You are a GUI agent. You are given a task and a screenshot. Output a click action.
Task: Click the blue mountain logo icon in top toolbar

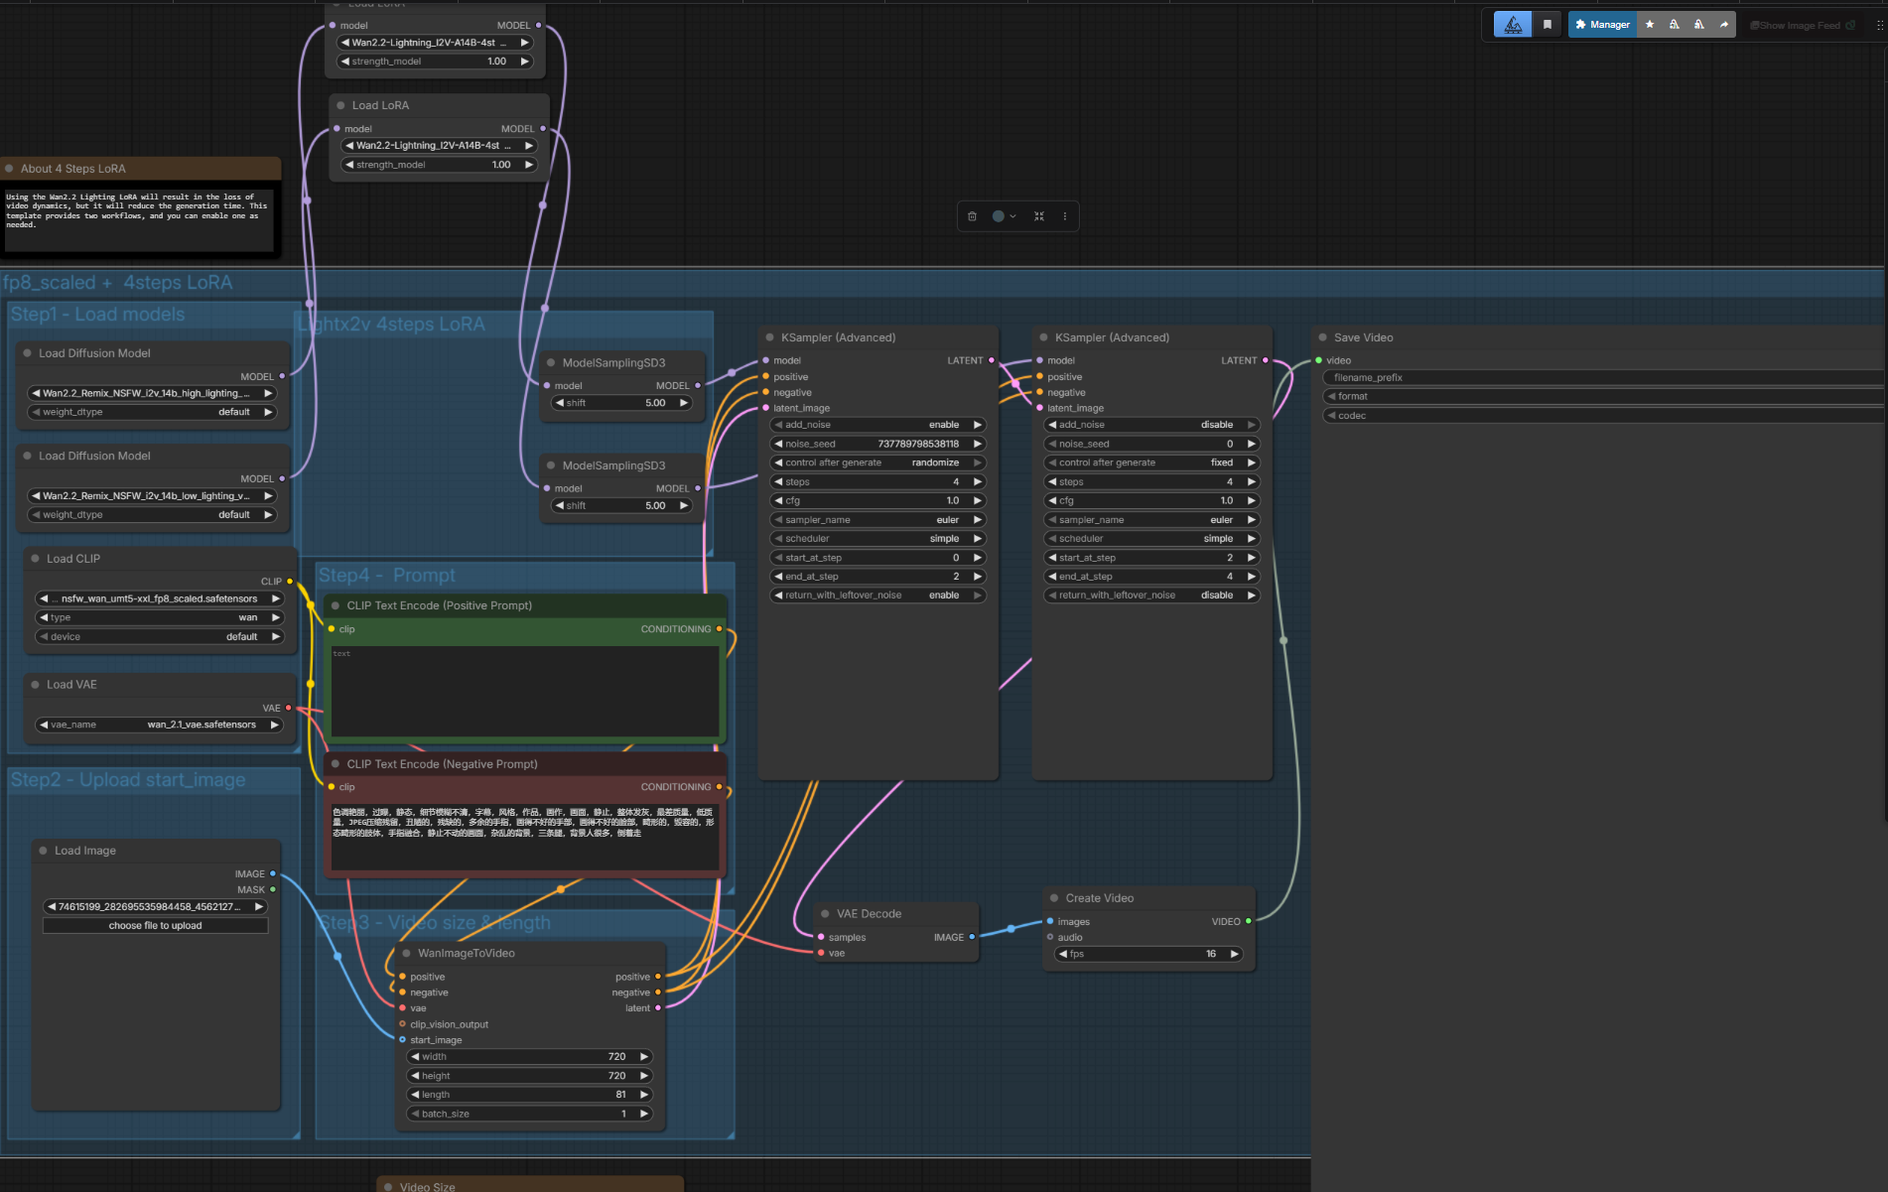pyautogui.click(x=1513, y=25)
